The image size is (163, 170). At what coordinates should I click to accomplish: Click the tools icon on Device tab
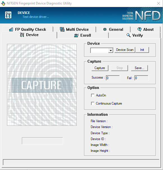(22, 35)
